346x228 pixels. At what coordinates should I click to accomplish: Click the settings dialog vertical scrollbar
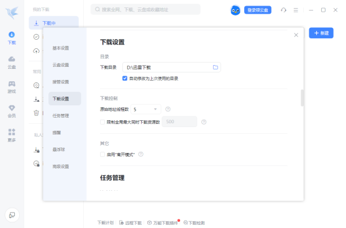coord(302,98)
